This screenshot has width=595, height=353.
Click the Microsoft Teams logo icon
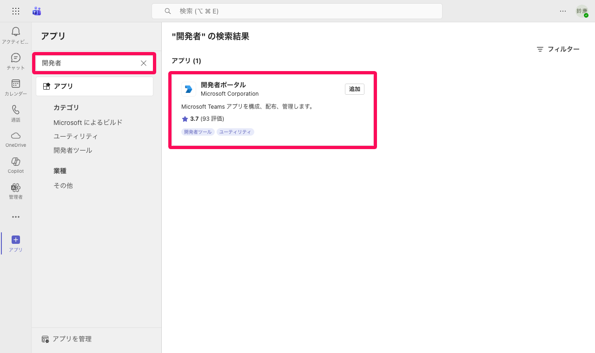coord(37,11)
